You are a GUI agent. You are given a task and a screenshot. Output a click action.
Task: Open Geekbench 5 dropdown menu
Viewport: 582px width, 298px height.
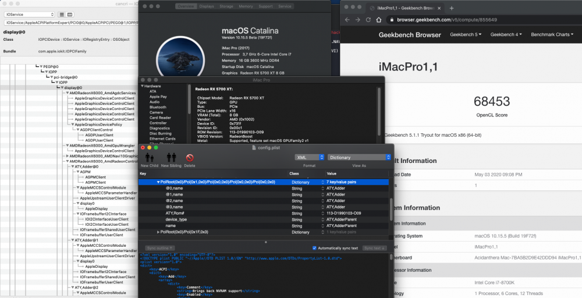click(x=466, y=34)
